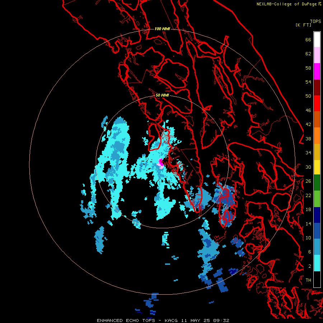
Task: Click the yellow 30 kft legend swatch
Action: pos(317,167)
